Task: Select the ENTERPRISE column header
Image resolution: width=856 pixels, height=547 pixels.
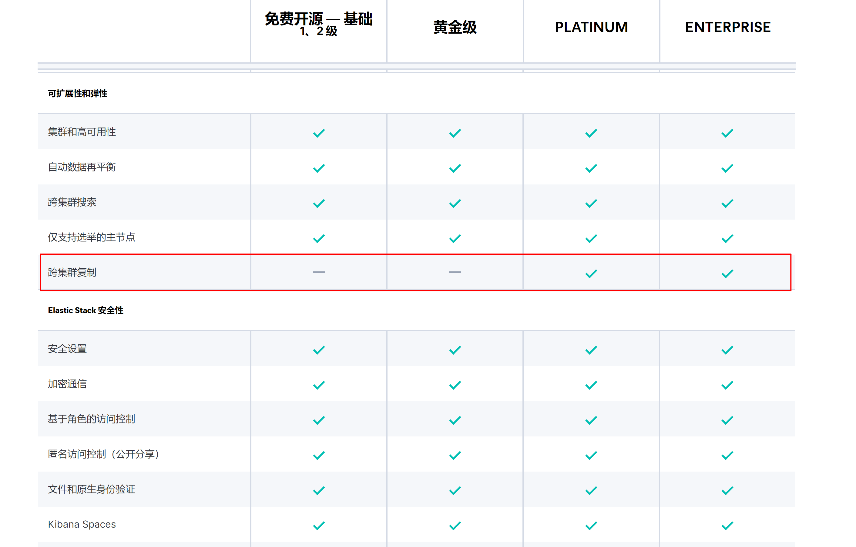Action: click(x=728, y=27)
